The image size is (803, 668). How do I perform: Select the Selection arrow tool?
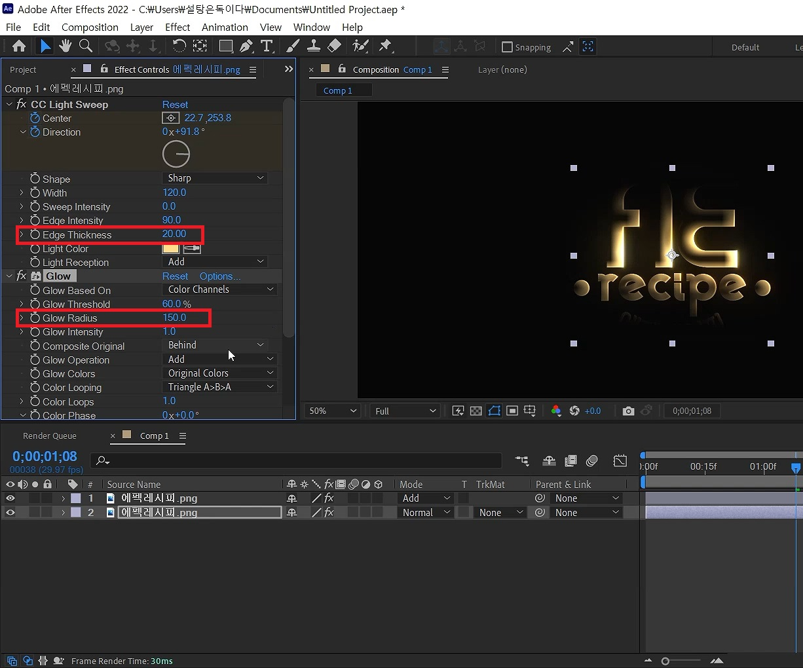45,46
